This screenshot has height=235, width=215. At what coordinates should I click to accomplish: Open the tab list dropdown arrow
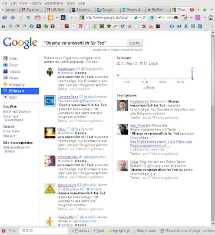211,9
